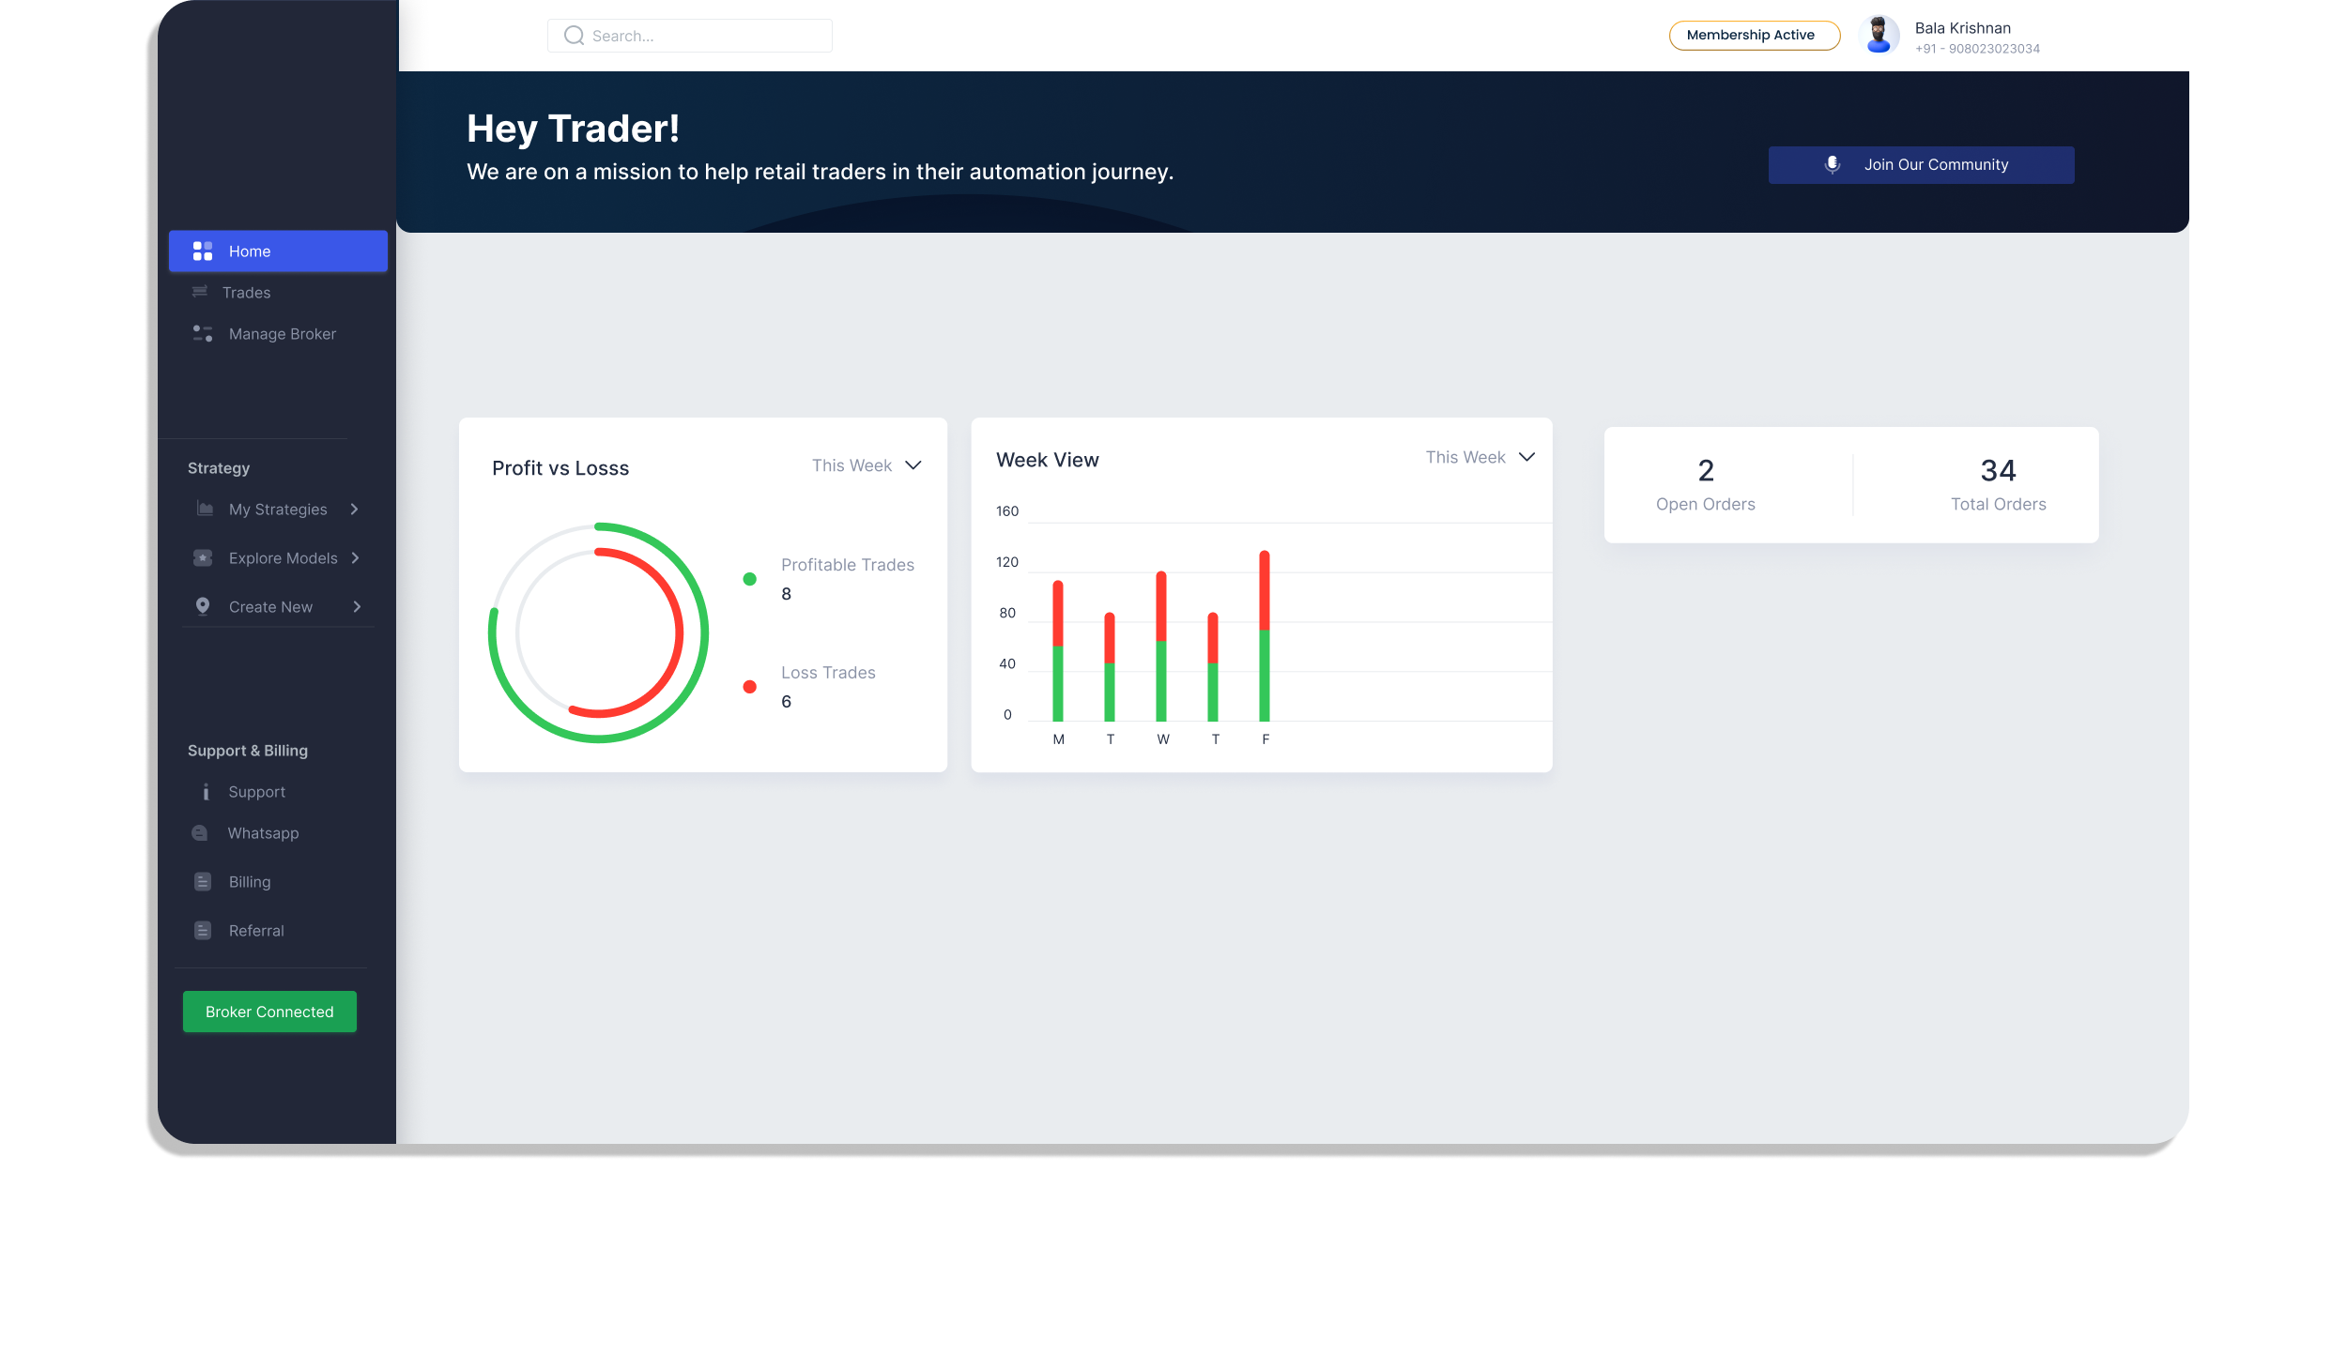The height and width of the screenshot is (1370, 2347).
Task: Click the Billing document icon
Action: coord(202,882)
